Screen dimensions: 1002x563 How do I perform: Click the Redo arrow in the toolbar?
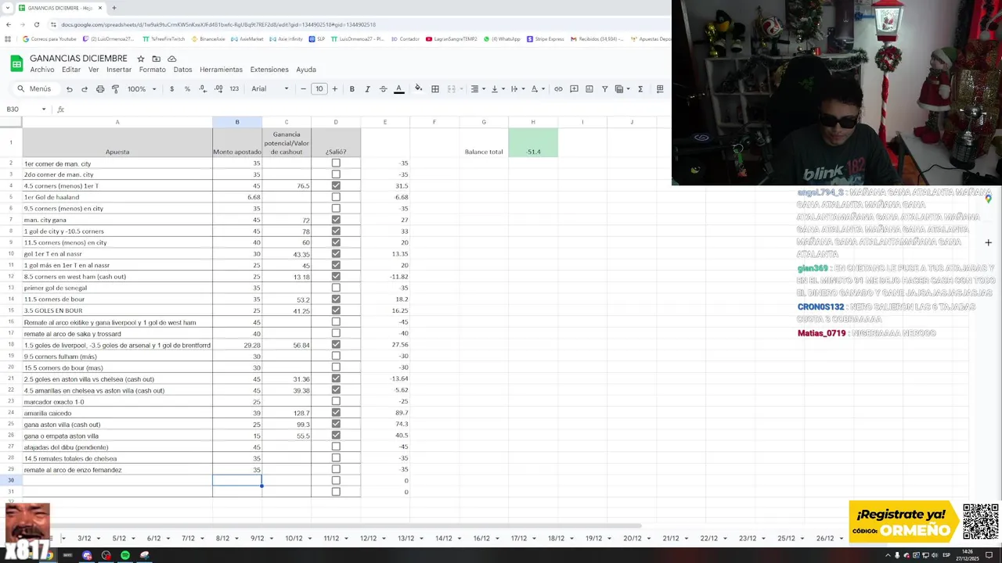85,89
